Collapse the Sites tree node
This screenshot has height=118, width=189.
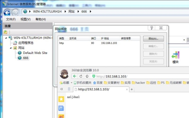click(x=11, y=48)
